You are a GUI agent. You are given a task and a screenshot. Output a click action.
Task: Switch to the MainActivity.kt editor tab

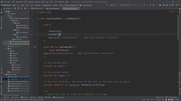pos(38,8)
